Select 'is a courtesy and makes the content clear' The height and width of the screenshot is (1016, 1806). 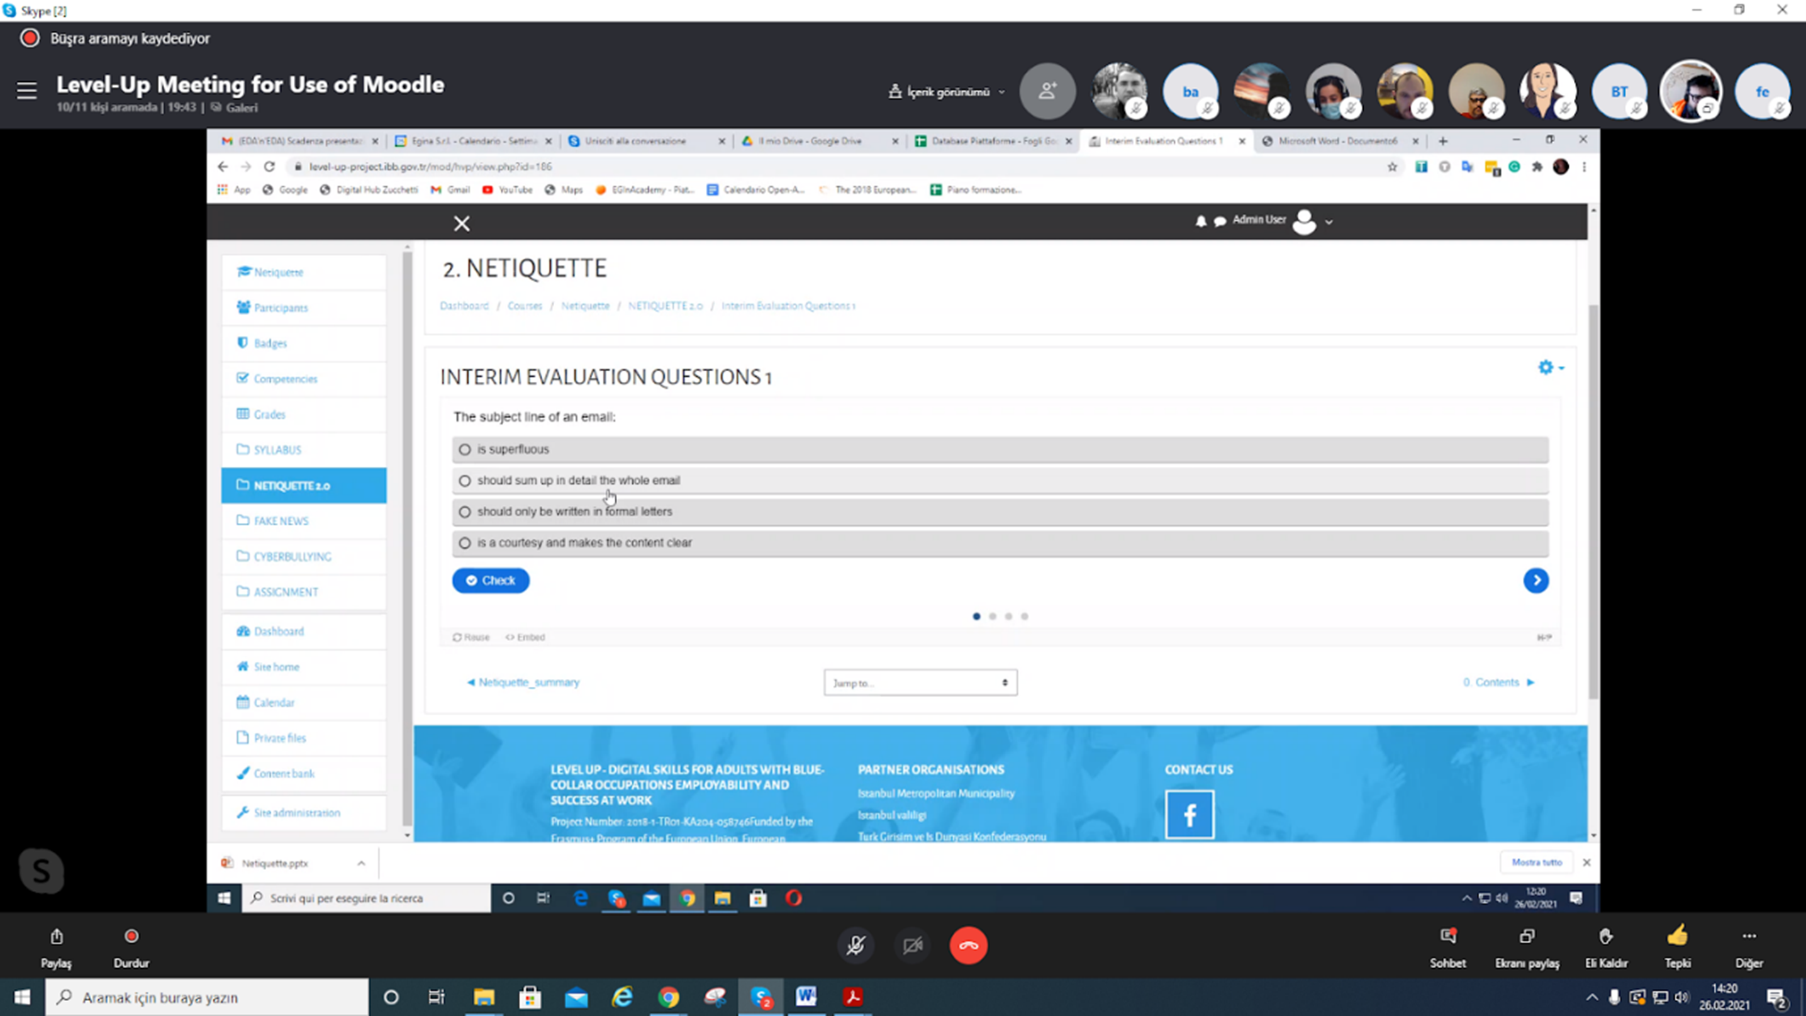pos(465,543)
